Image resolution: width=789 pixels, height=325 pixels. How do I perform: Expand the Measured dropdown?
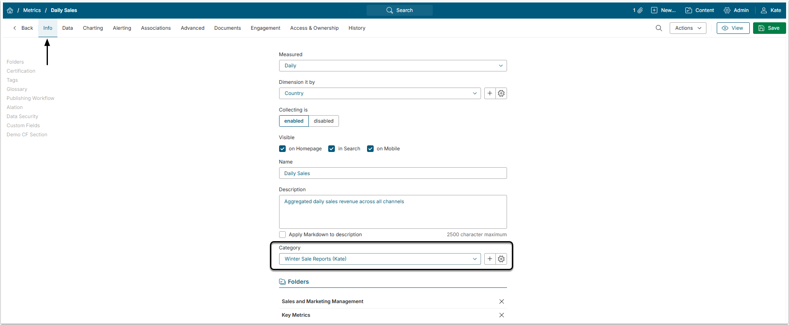[x=393, y=66]
